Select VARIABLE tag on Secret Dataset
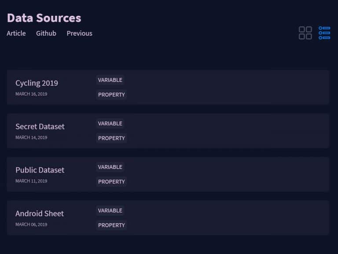Screen dimensions: 338x254 (x=110, y=124)
